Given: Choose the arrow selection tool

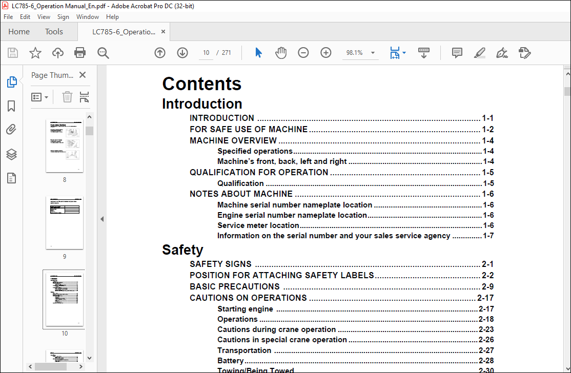Looking at the screenshot, I should (x=258, y=53).
